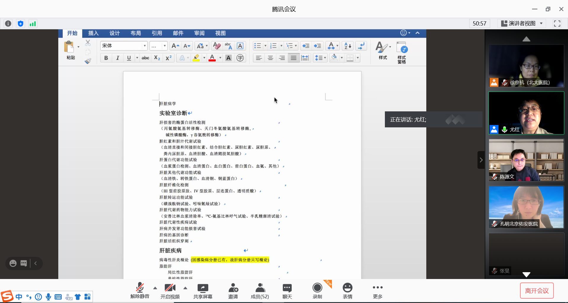Collapse the participant video sidebar
568x303 pixels.
pos(481,160)
